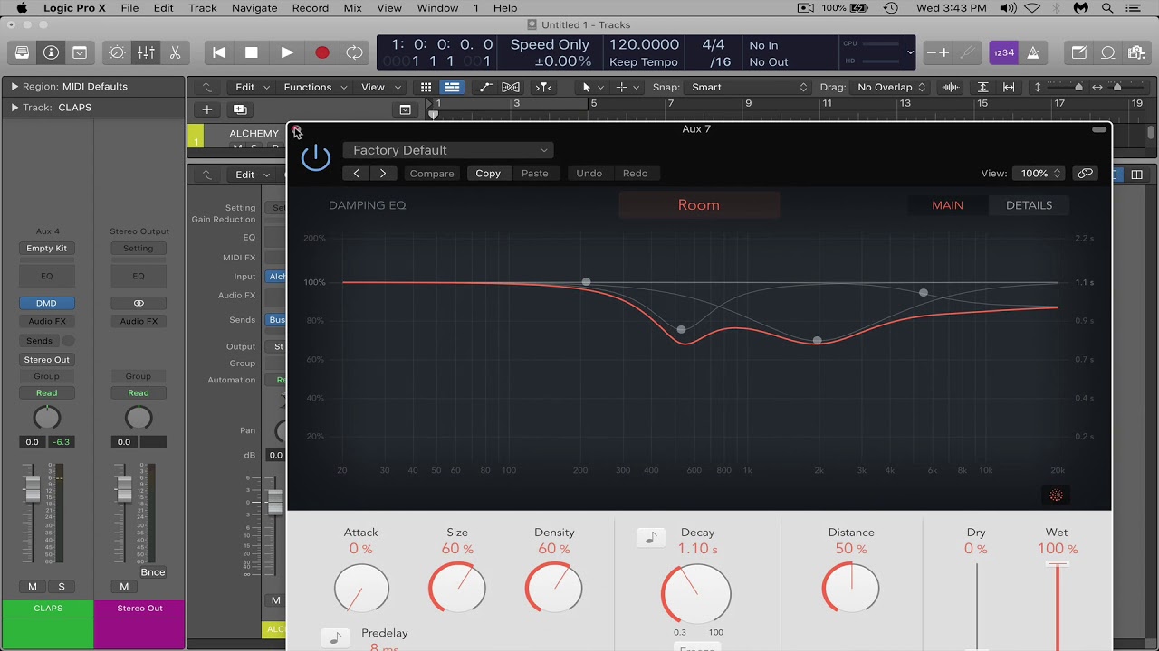
Task: Click the Tuner icon in control bar
Action: pos(967,52)
